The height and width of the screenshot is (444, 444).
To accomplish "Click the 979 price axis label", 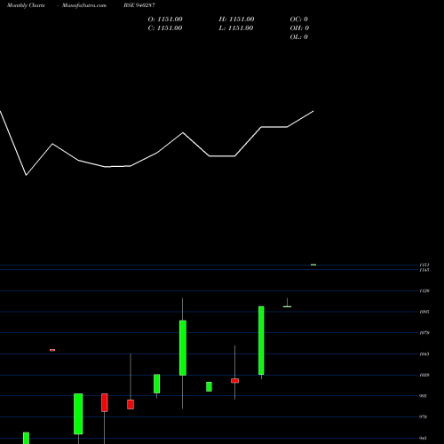I will [x=424, y=416].
